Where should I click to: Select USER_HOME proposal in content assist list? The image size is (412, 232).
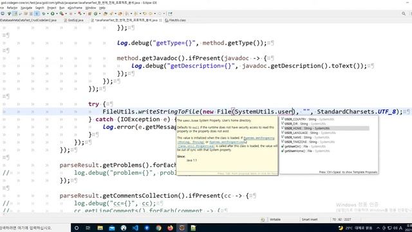coord(325,128)
